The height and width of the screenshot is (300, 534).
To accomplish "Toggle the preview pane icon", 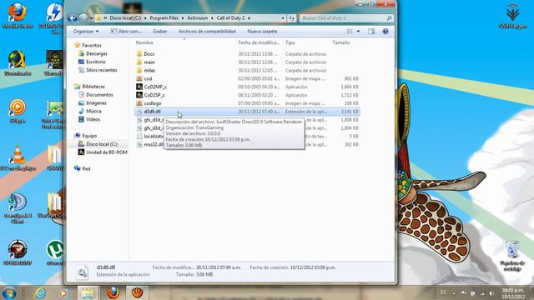I will 371,32.
